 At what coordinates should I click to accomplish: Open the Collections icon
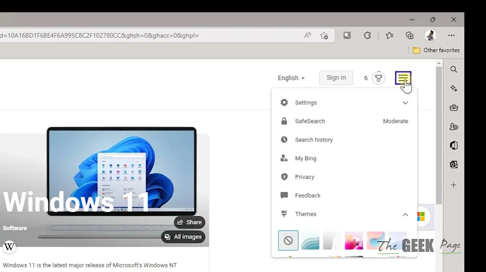pyautogui.click(x=410, y=36)
